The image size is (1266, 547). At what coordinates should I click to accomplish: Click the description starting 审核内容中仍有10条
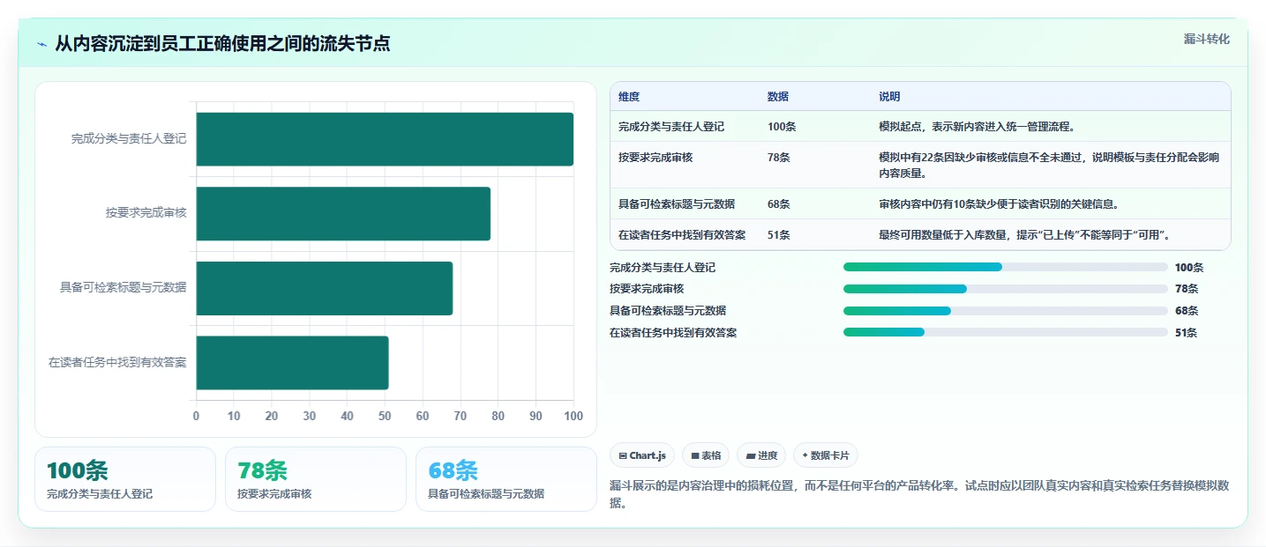point(999,204)
